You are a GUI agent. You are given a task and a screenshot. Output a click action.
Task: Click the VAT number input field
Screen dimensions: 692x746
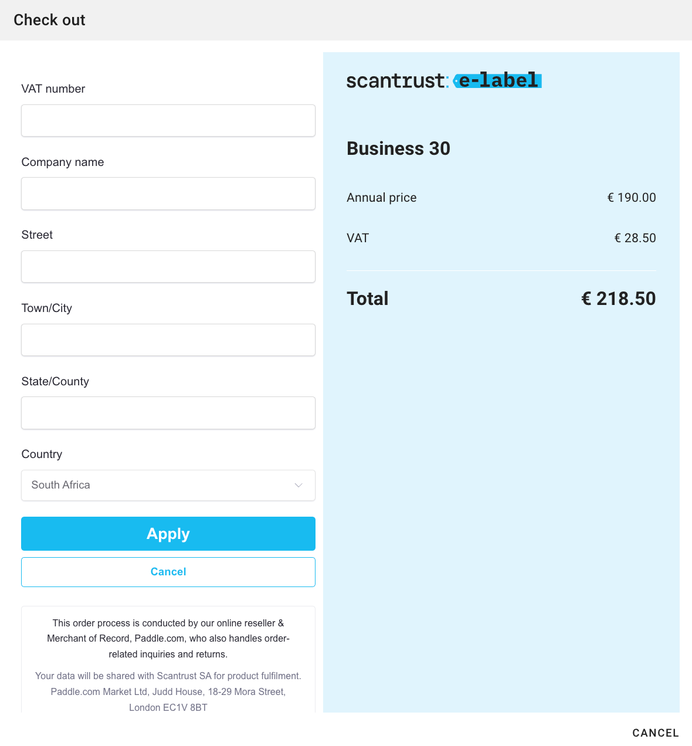168,120
